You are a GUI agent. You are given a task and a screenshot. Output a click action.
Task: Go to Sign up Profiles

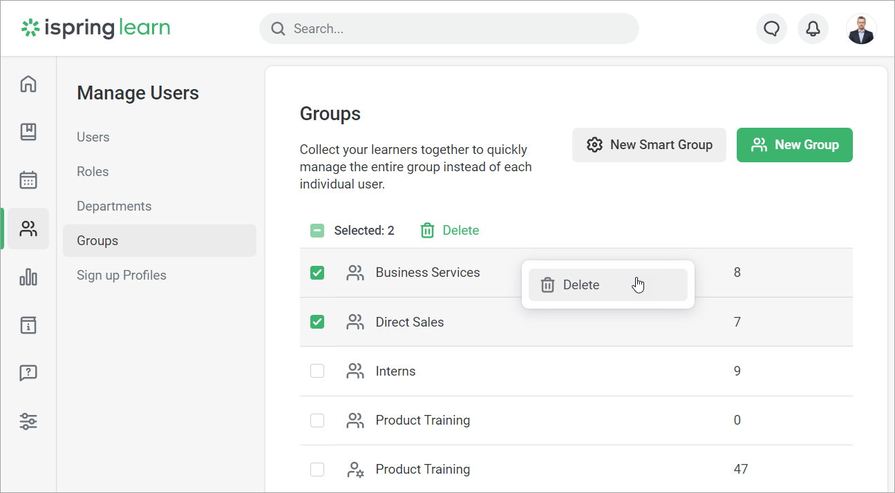pos(122,275)
